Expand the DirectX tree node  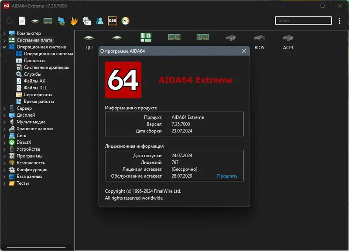point(4,143)
